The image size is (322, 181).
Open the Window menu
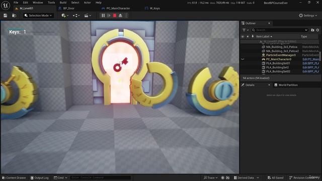[38, 3]
